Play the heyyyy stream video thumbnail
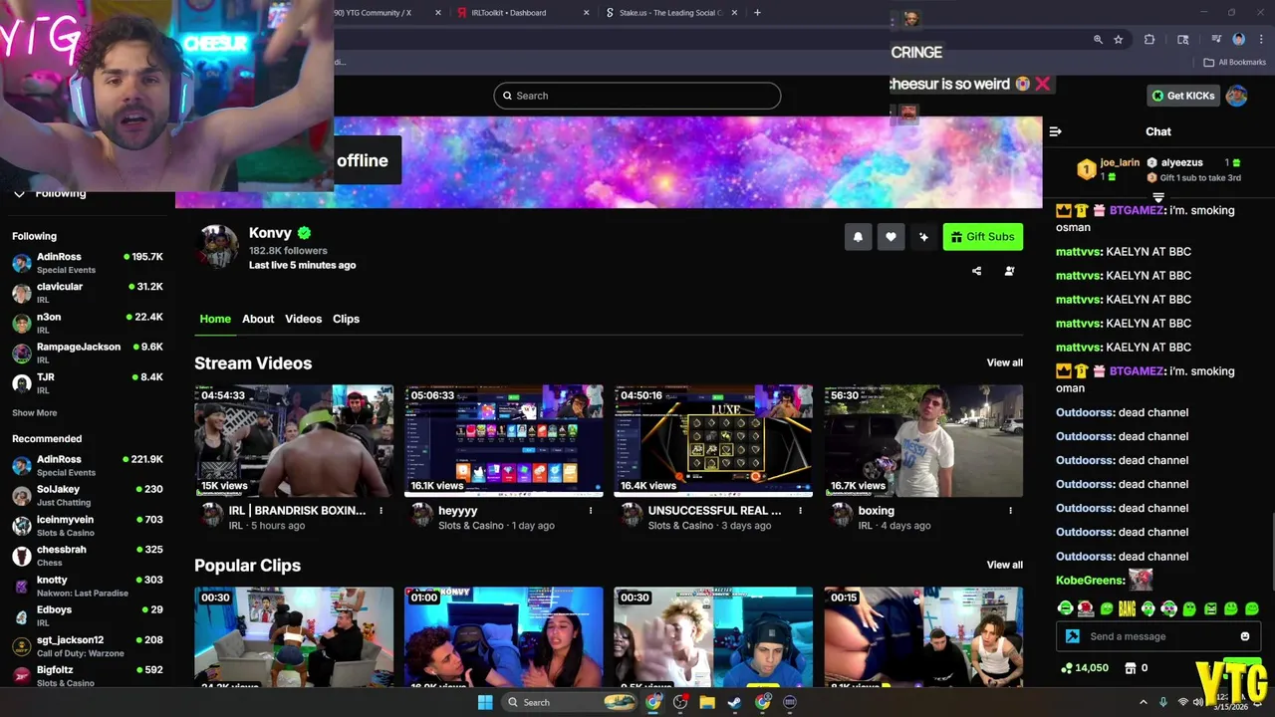This screenshot has width=1275, height=717. point(504,441)
